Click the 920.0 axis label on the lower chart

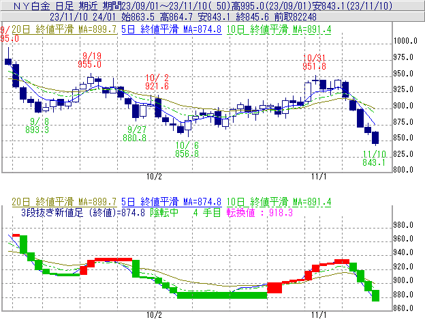tap(403, 267)
